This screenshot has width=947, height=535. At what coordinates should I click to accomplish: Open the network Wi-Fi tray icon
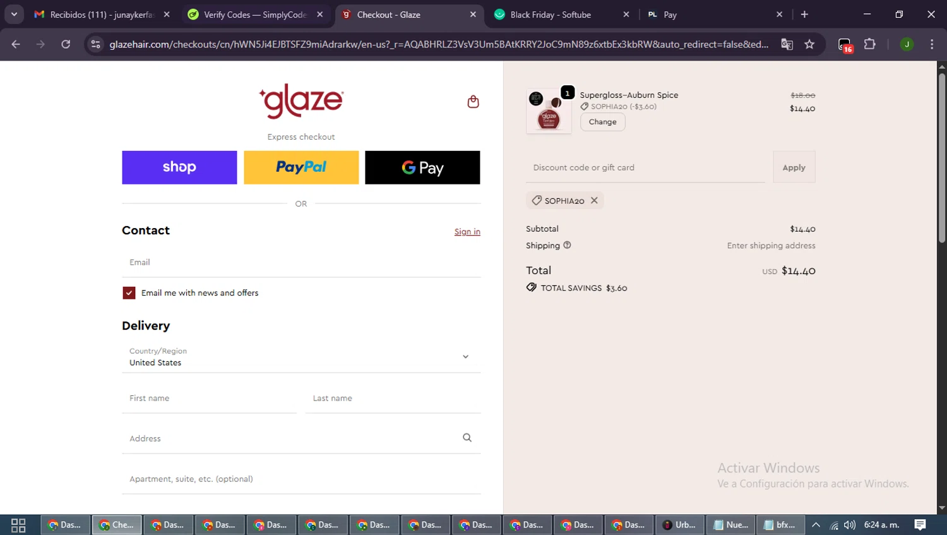click(834, 525)
